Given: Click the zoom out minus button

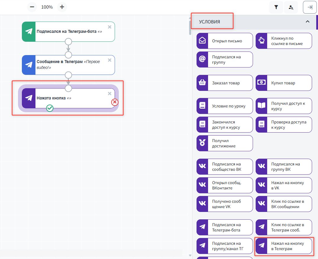Looking at the screenshot, I should point(32,7).
